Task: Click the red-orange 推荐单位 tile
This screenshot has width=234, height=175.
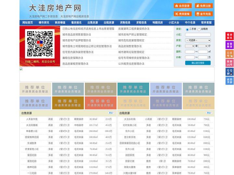Action: coord(100,103)
